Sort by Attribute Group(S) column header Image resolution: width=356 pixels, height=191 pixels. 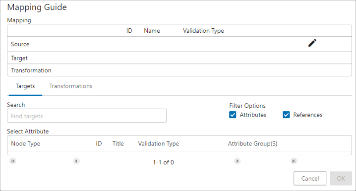point(252,143)
